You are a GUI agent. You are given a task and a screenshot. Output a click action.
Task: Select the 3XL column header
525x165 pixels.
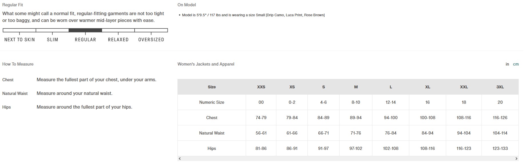click(x=500, y=87)
